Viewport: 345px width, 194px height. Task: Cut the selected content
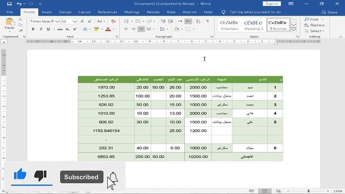click(x=20, y=19)
